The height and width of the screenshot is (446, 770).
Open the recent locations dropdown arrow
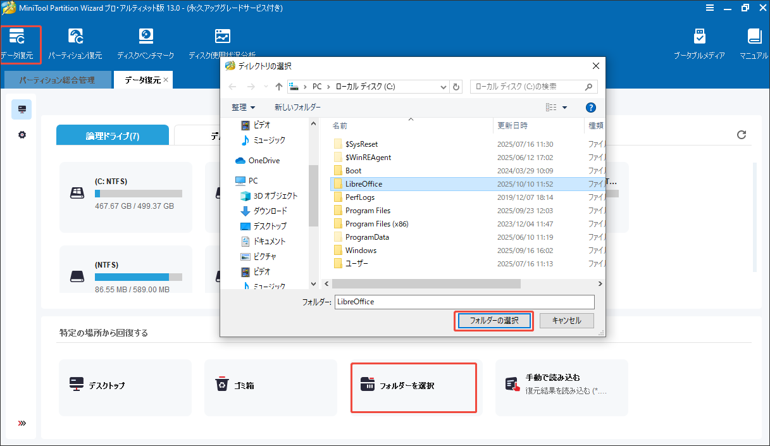pos(265,87)
